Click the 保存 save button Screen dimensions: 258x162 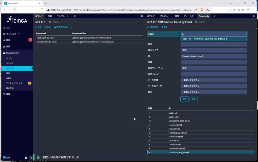[184, 99]
